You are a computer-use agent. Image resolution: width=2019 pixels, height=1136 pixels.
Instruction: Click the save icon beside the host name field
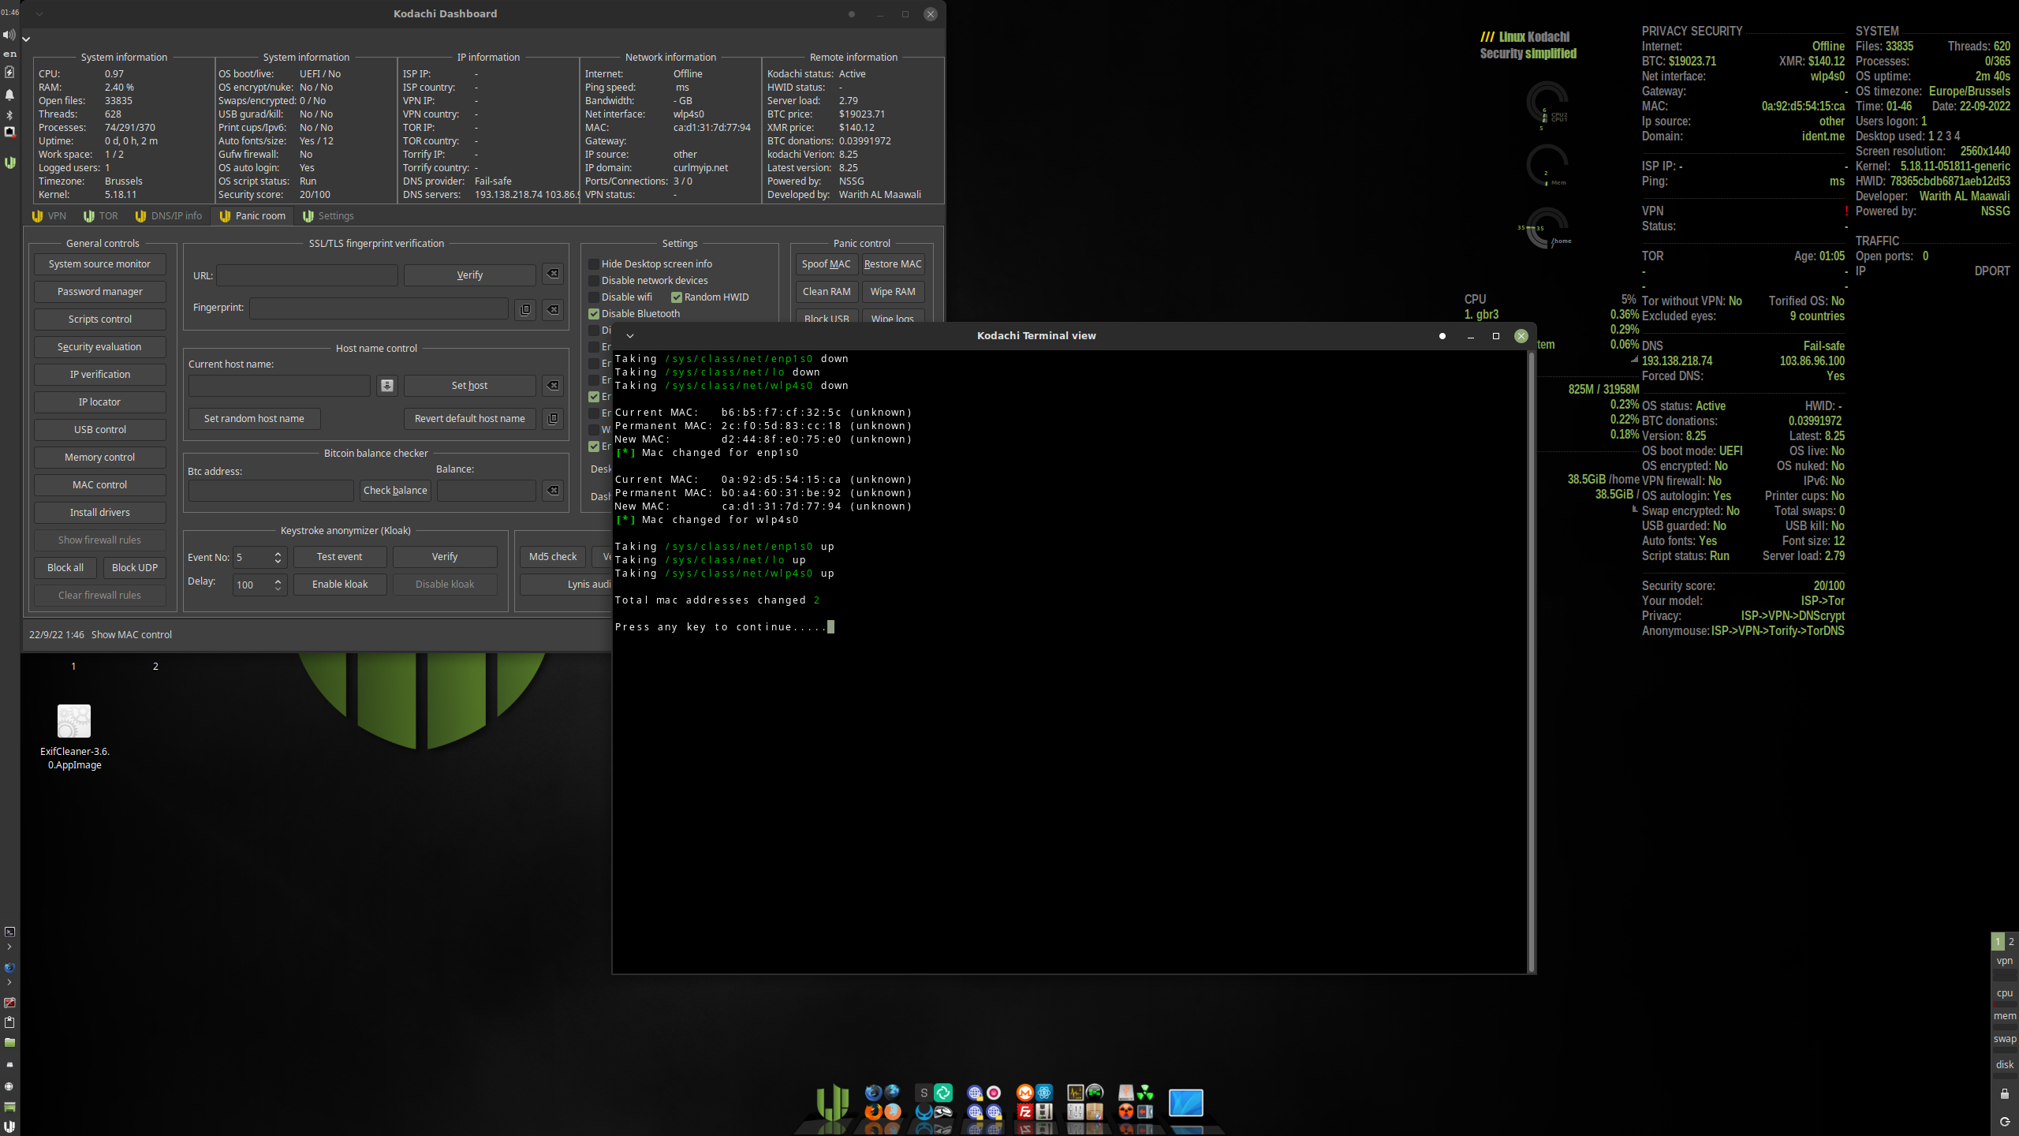point(386,385)
